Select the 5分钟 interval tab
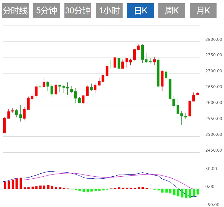 click(47, 11)
